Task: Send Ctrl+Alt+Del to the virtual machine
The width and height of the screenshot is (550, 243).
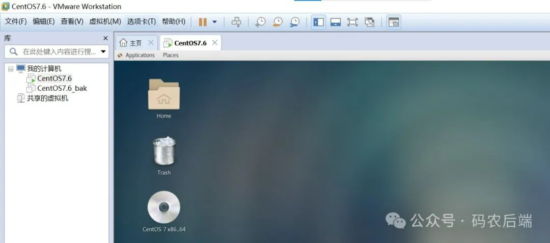Action: 236,22
